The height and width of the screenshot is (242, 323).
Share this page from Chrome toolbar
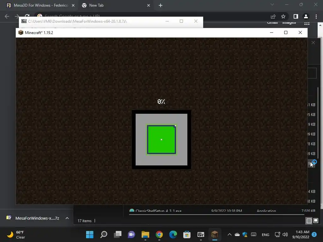(x=273, y=16)
